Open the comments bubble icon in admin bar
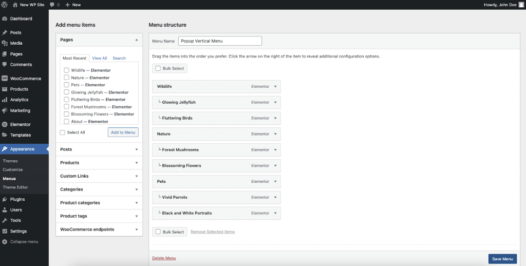The width and height of the screenshot is (526, 266). click(52, 4)
